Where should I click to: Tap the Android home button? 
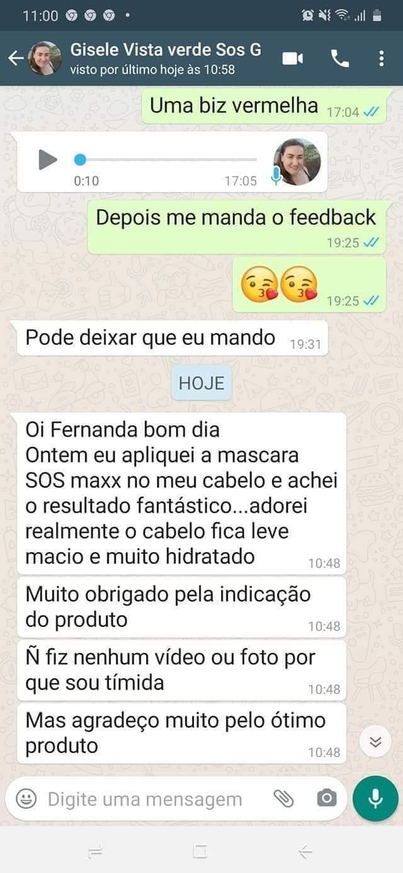(200, 852)
